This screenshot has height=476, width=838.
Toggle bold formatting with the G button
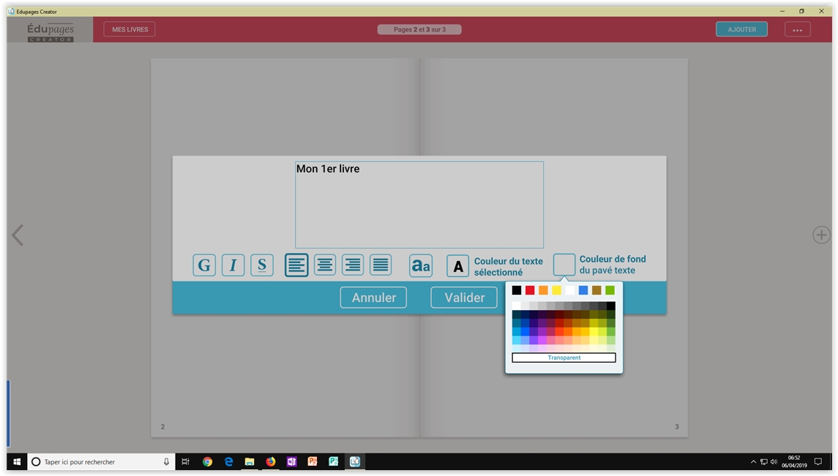tap(204, 265)
